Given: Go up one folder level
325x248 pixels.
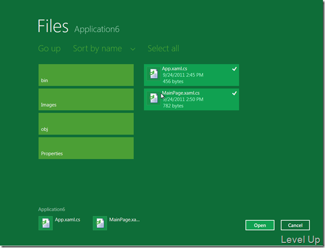Looking at the screenshot, I should pyautogui.click(x=49, y=49).
